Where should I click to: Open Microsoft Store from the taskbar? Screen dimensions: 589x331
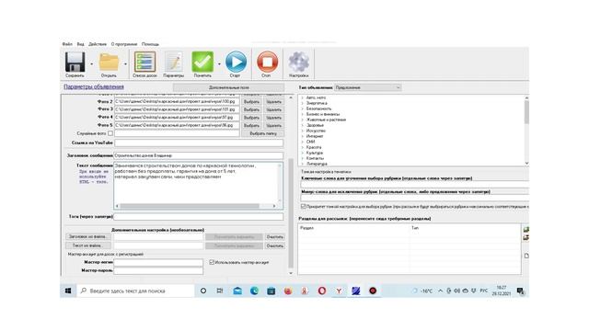click(x=271, y=291)
